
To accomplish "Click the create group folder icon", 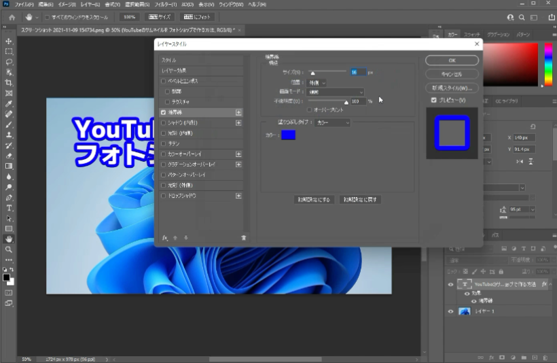I will click(x=524, y=358).
